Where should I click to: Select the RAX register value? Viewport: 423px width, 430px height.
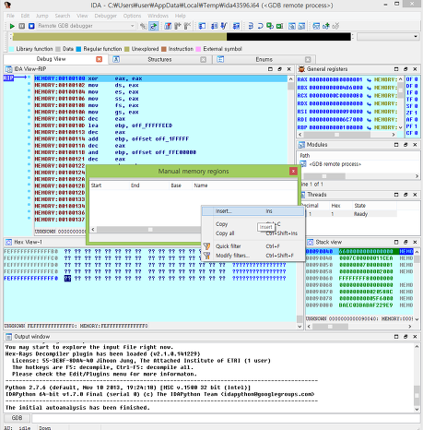(x=335, y=79)
